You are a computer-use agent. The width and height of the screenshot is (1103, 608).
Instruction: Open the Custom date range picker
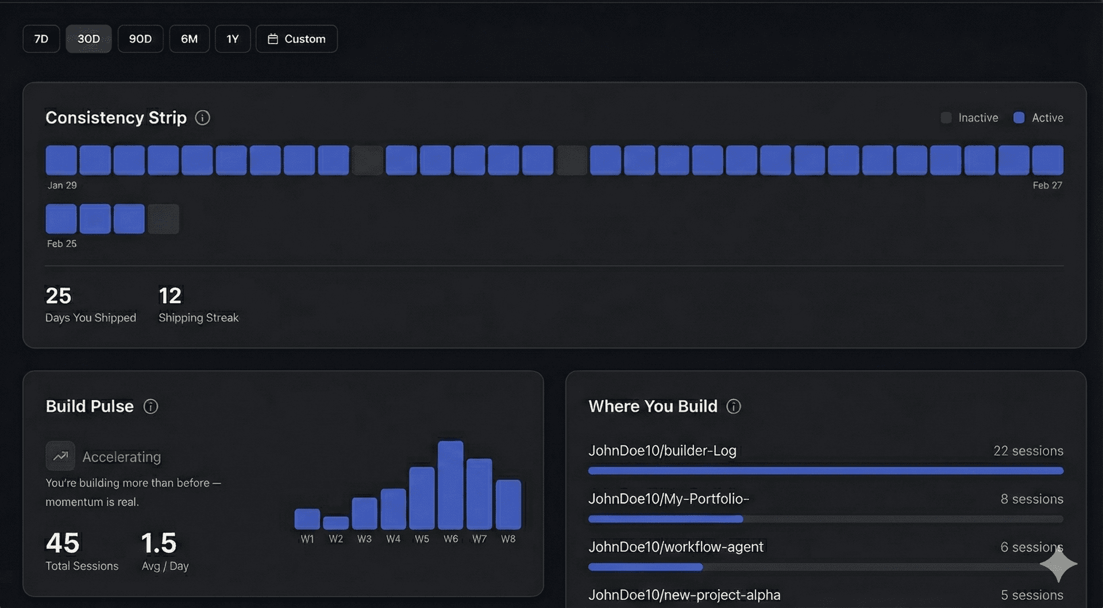coord(296,38)
